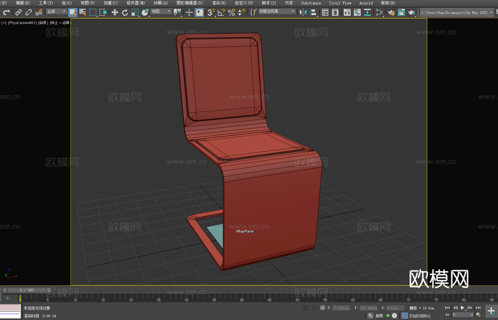The image size is (498, 320).
Task: Click the [PhysCamera001] viewport label
Action: click(x=22, y=23)
